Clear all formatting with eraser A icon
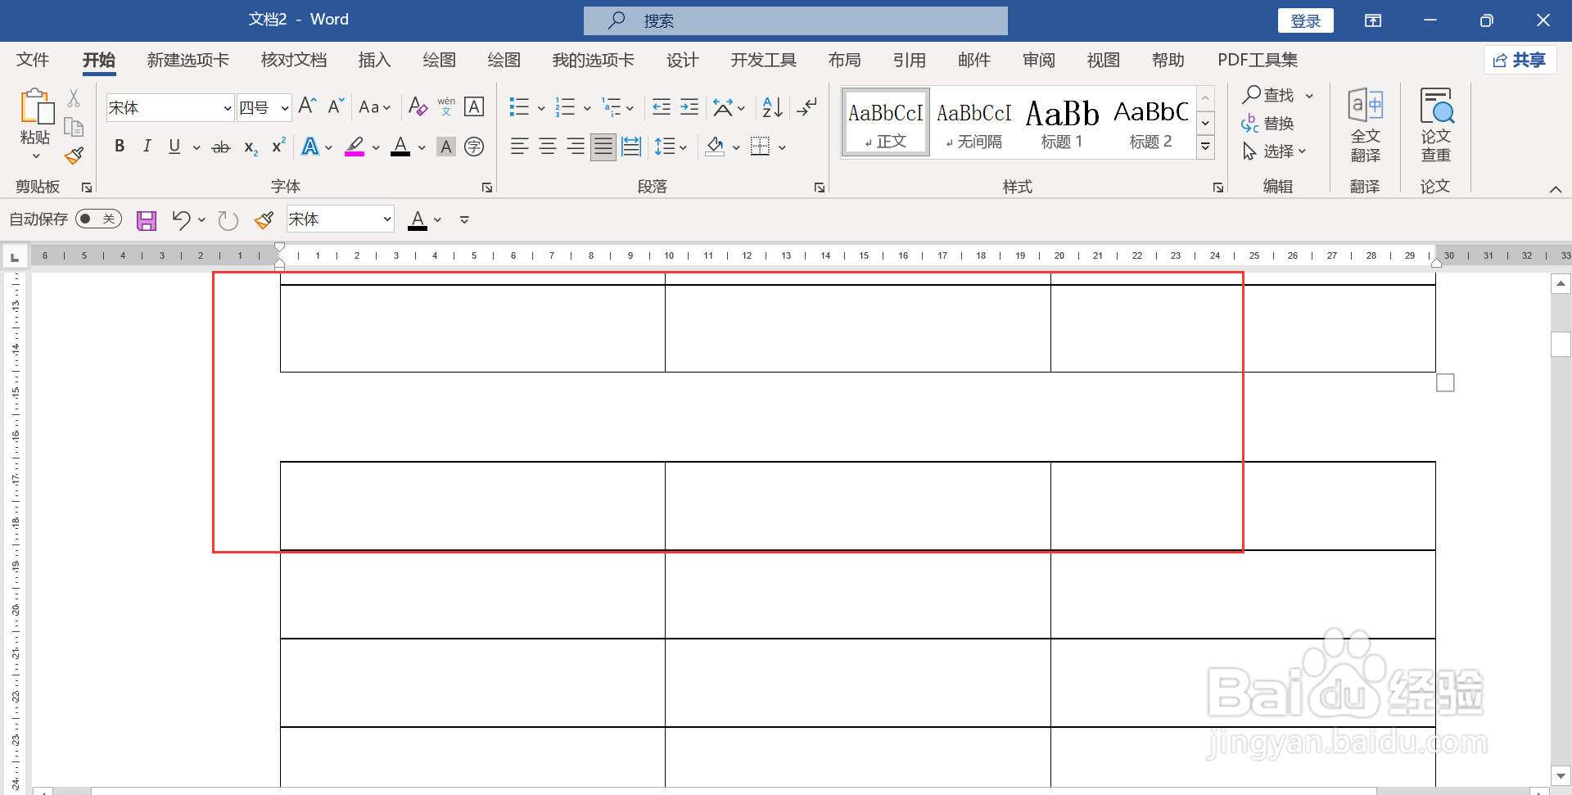 click(418, 106)
